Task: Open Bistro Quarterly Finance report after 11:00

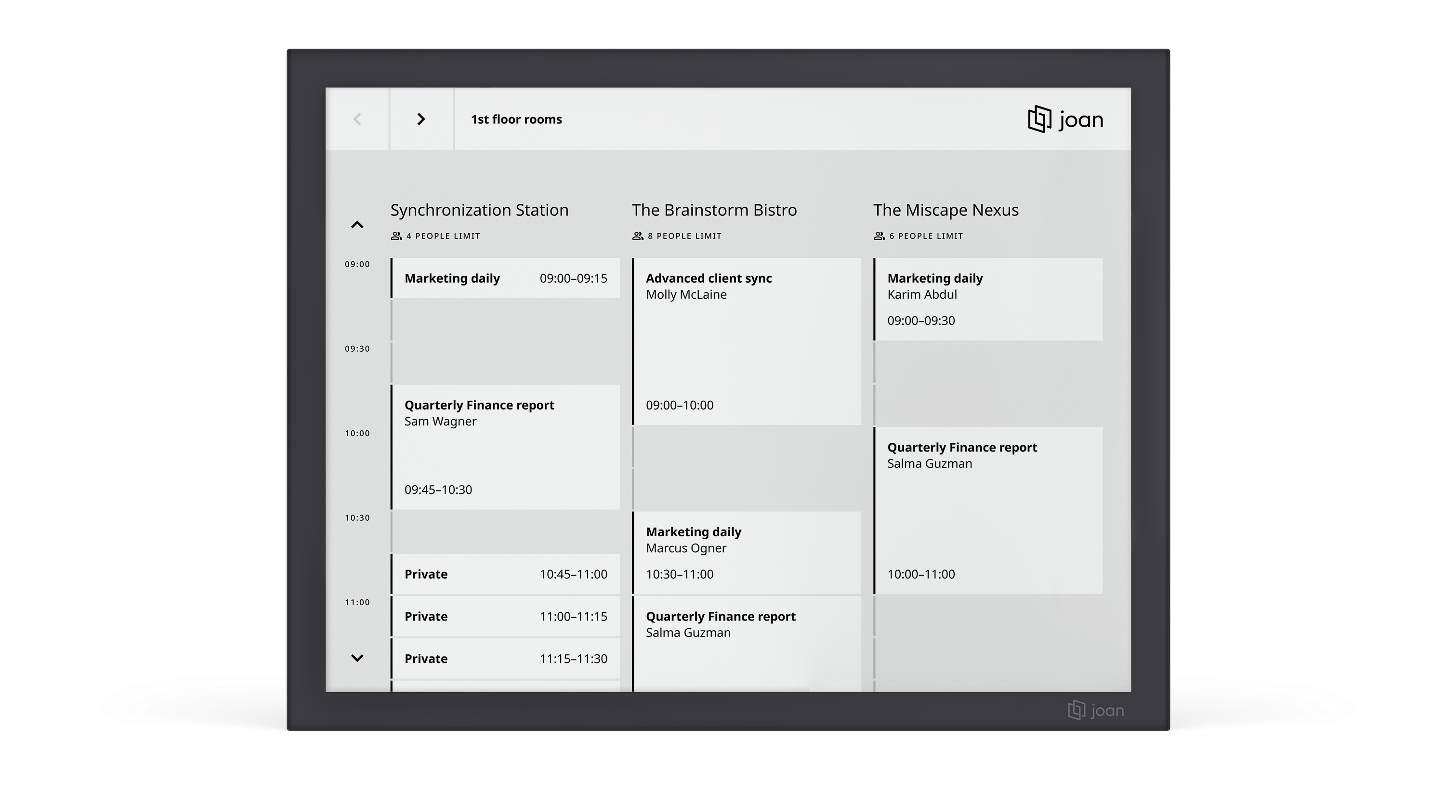Action: [x=747, y=644]
